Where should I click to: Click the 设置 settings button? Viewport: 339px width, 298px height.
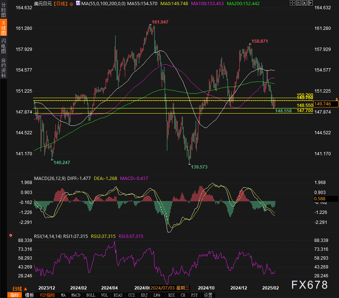click(x=208, y=295)
